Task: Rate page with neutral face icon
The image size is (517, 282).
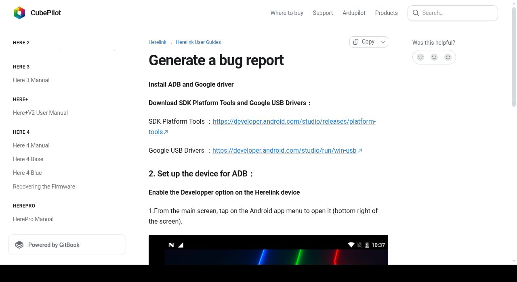Action: (434, 57)
